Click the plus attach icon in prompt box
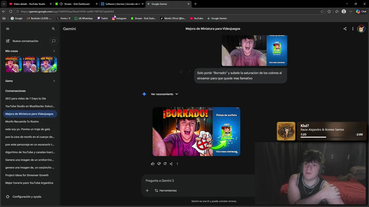This screenshot has height=207, width=369. click(x=147, y=191)
